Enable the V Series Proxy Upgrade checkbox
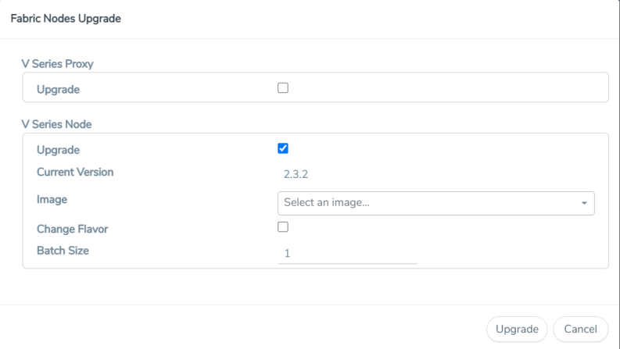 [x=283, y=88]
